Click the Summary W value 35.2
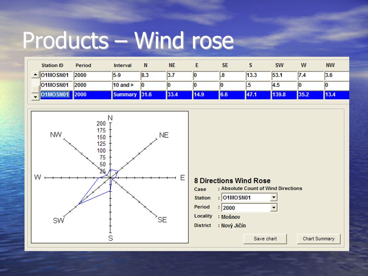Image resolution: width=368 pixels, height=276 pixels. click(x=310, y=95)
